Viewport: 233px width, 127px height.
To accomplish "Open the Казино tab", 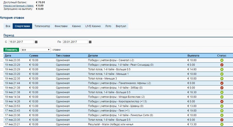I will [76, 26].
